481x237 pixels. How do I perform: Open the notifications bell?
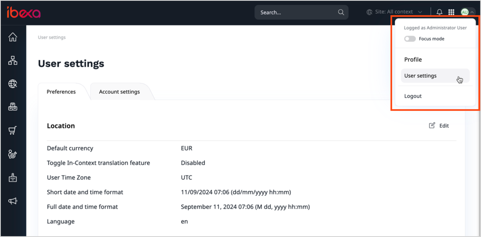click(439, 12)
